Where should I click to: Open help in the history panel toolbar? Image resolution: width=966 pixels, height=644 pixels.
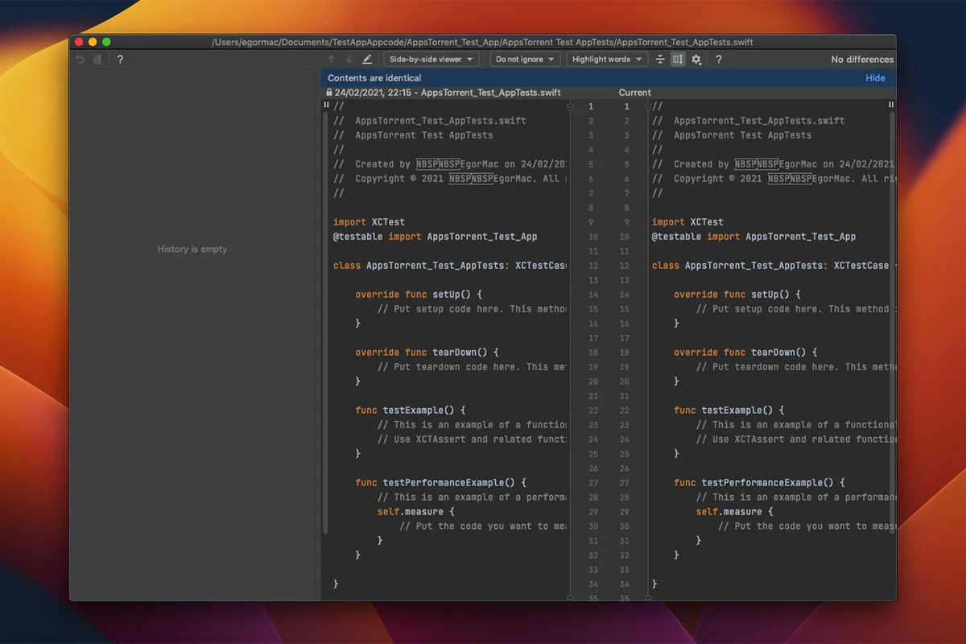click(120, 60)
